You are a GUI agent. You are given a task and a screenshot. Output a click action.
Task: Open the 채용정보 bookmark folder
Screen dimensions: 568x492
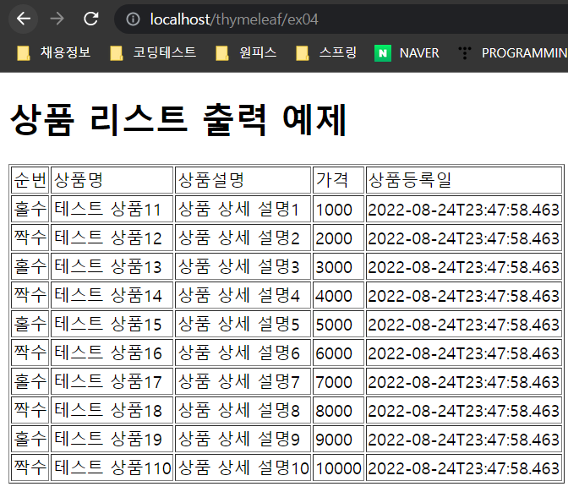click(54, 53)
